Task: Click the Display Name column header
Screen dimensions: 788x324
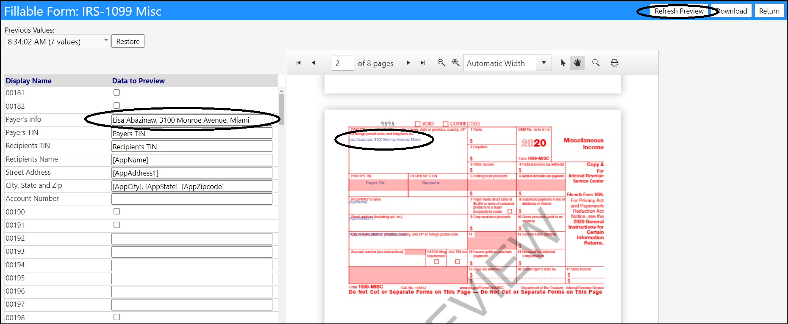Action: click(x=29, y=81)
